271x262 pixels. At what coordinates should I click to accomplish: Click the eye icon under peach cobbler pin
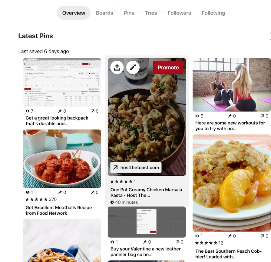point(197,236)
